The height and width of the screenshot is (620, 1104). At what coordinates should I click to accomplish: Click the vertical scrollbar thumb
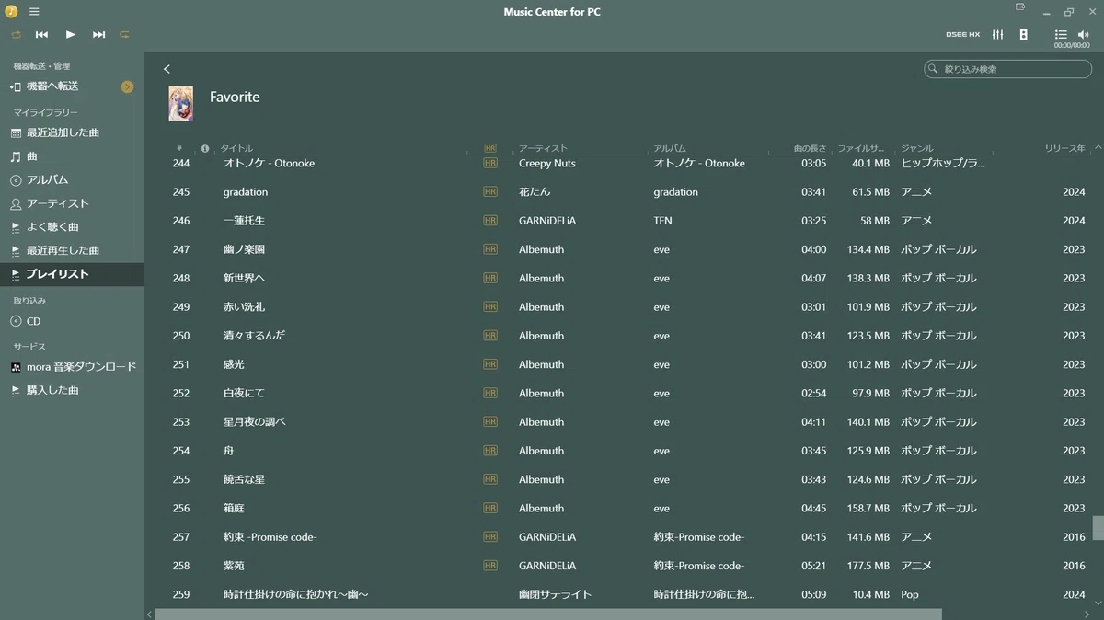point(1098,528)
